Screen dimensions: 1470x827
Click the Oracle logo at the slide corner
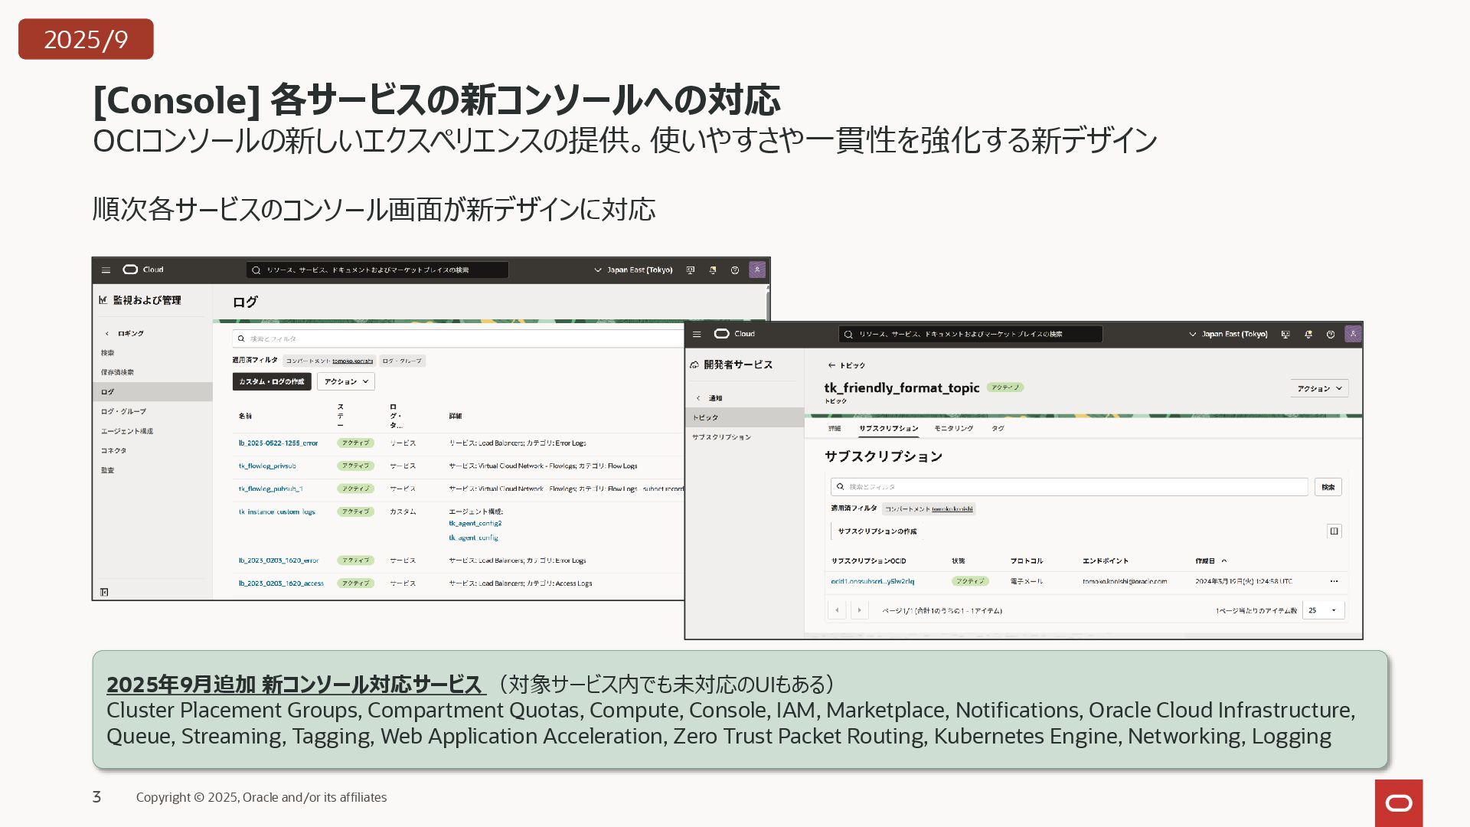point(1398,802)
